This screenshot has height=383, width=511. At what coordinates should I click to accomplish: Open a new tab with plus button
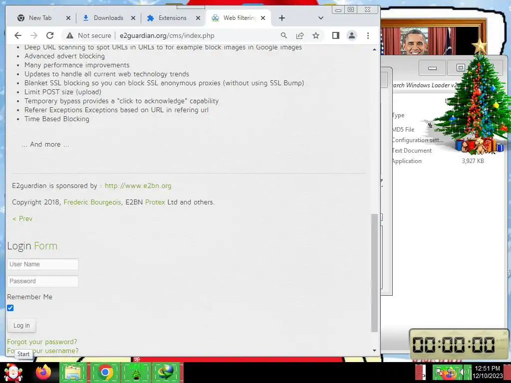point(282,18)
